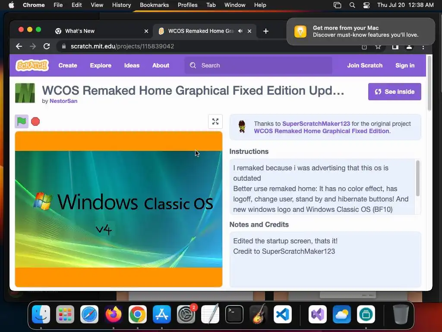The width and height of the screenshot is (442, 332).
Task: Open Chrome profile icon
Action: [x=409, y=47]
